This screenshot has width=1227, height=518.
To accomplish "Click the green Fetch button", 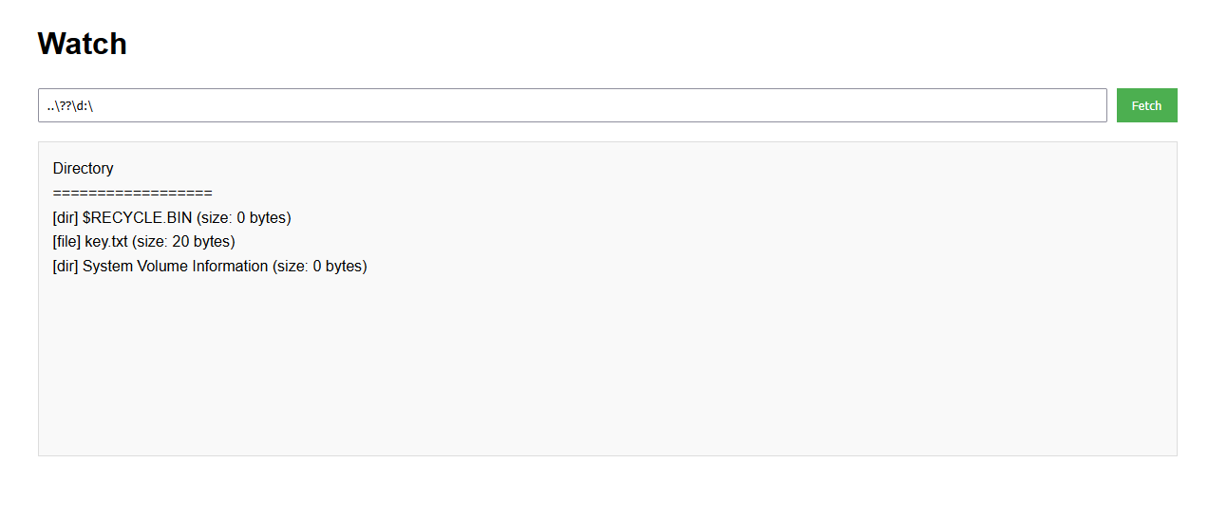I will click(1146, 105).
